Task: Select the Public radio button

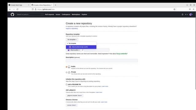Action: pos(66,67)
